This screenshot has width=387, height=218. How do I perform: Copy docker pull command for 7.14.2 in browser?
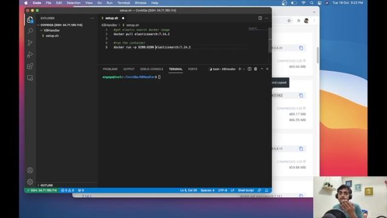pyautogui.click(x=301, y=96)
